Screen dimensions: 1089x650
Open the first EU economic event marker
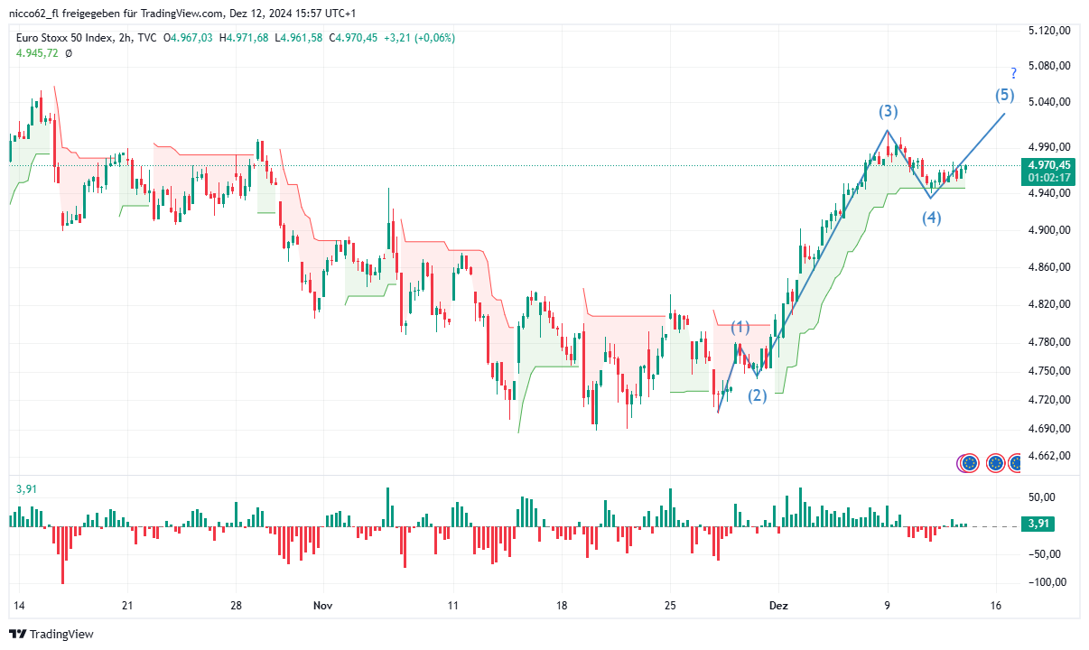coord(969,462)
